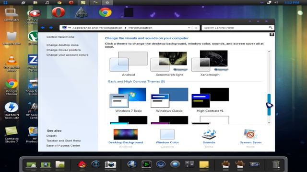Select the Computer desktop icon
Viewport: 307px width, 172px height.
[12, 15]
